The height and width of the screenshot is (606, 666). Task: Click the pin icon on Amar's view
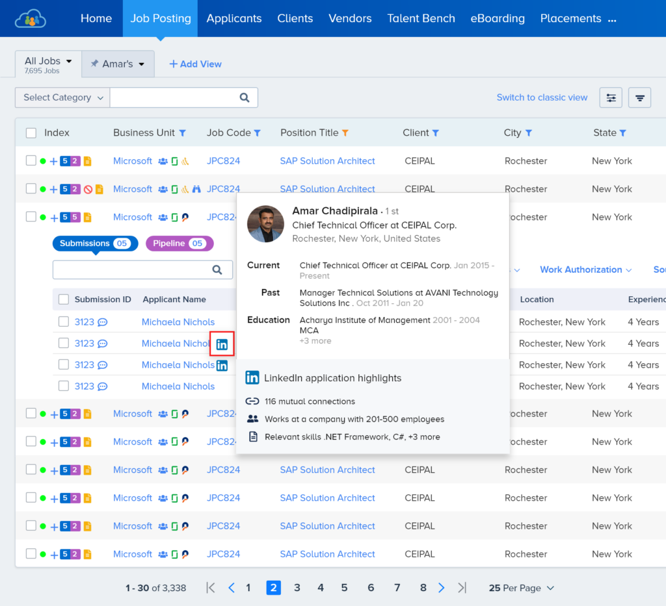(x=94, y=64)
